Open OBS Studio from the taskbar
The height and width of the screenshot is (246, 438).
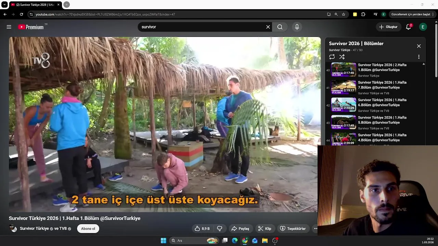click(275, 241)
